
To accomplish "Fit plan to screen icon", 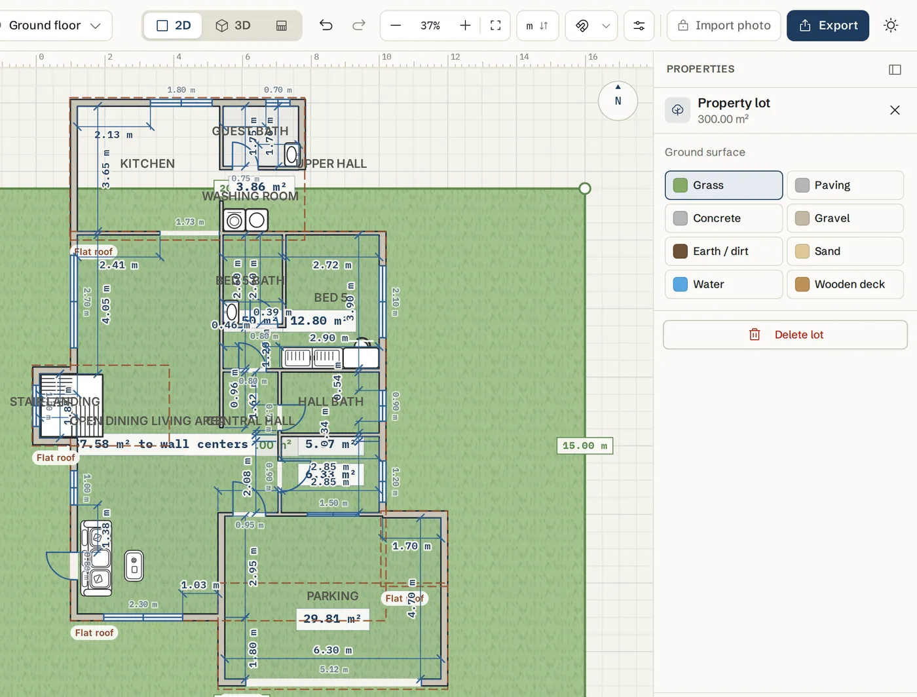I will (x=496, y=26).
